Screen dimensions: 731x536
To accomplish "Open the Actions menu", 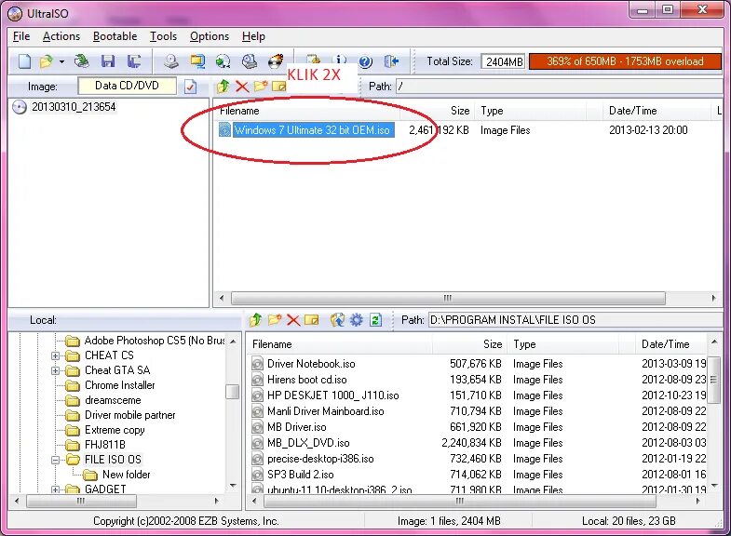I will (x=61, y=36).
